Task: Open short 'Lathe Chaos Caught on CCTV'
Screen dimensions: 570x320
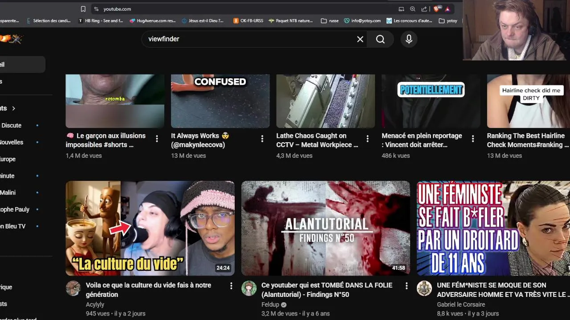Action: [317, 140]
